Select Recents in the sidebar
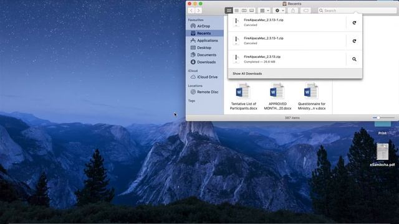Image resolution: width=399 pixels, height=224 pixels. (204, 33)
